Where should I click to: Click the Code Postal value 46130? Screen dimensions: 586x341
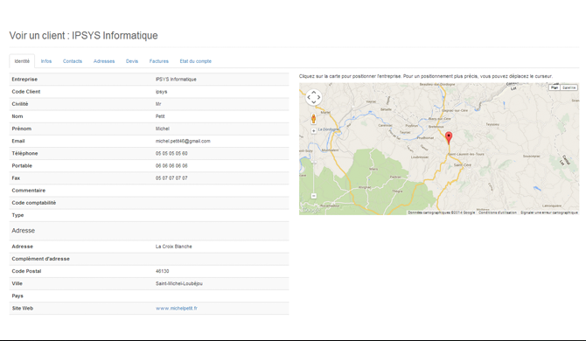click(x=162, y=271)
